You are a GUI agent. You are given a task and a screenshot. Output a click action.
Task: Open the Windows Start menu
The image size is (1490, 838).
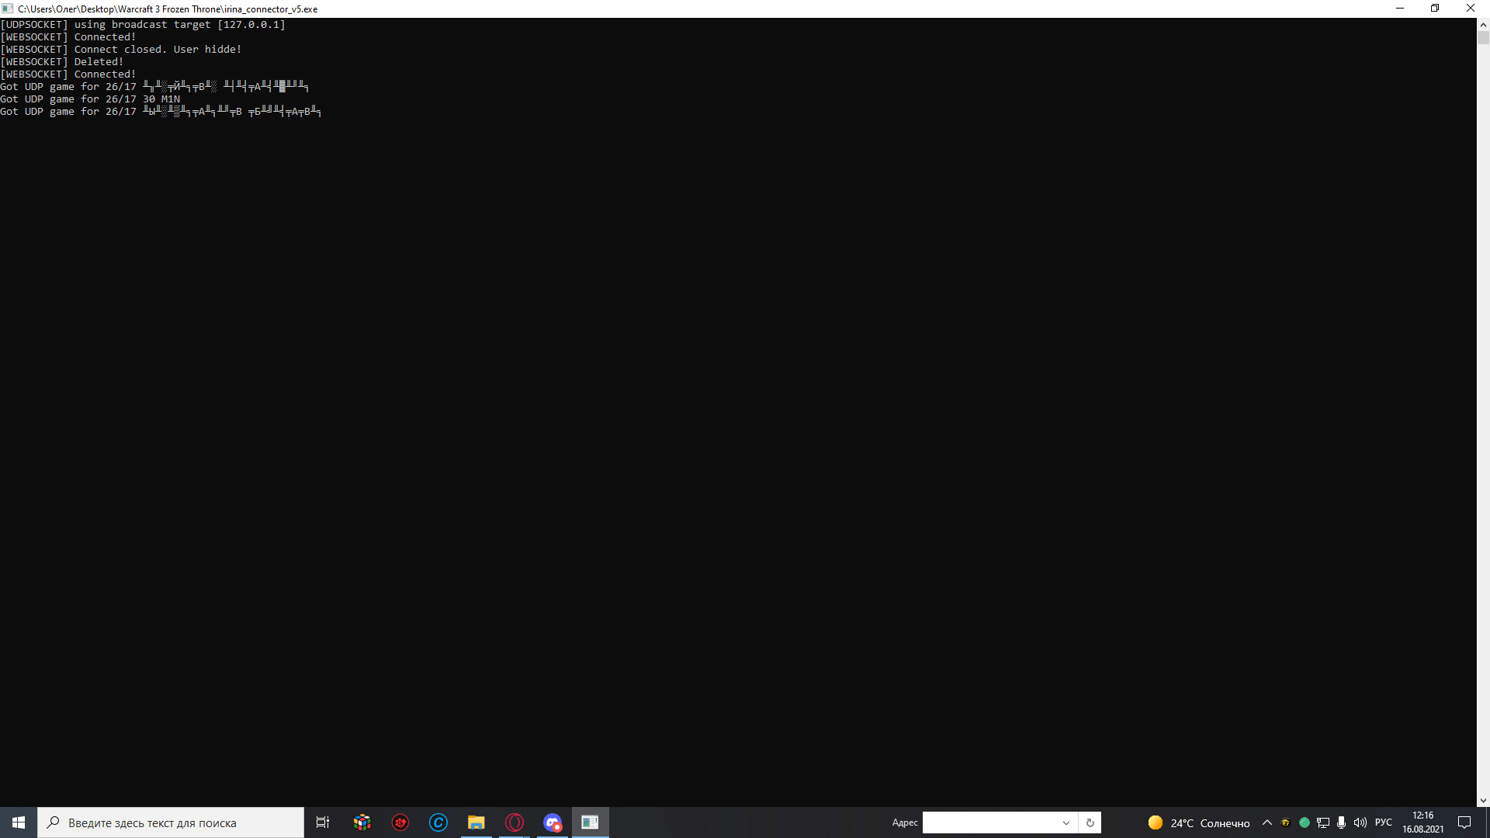point(19,822)
